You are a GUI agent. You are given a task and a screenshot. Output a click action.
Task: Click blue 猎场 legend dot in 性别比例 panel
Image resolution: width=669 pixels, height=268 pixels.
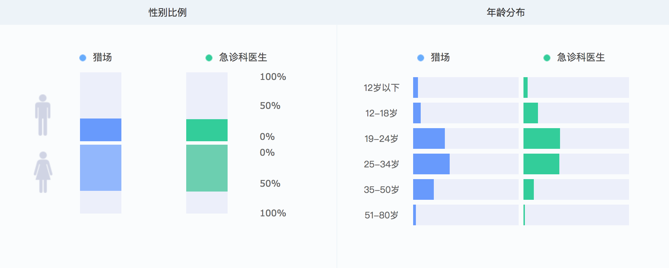click(83, 58)
